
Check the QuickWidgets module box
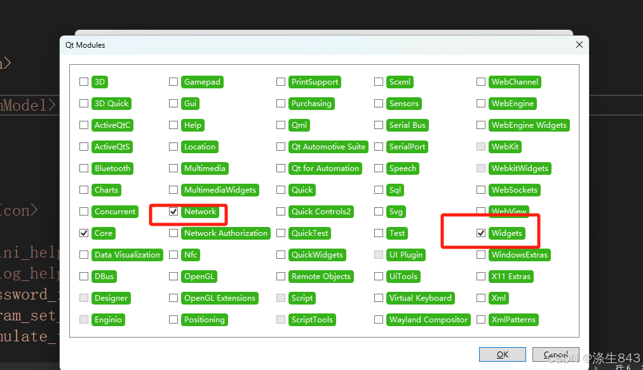(x=281, y=255)
